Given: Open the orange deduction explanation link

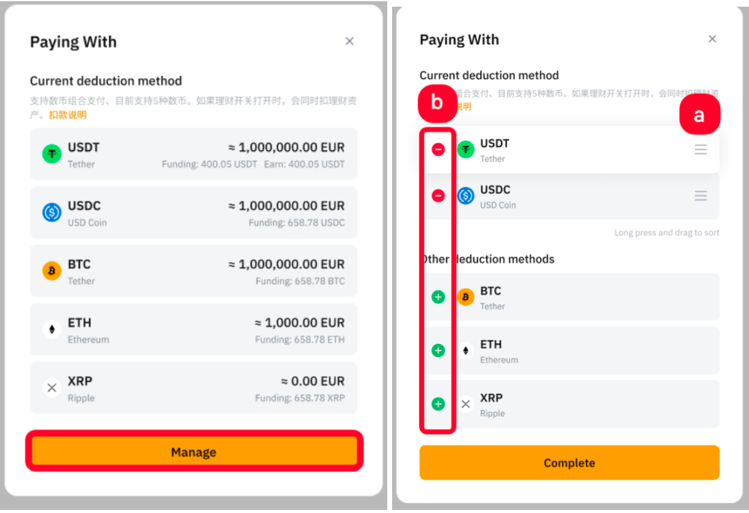Looking at the screenshot, I should [67, 115].
